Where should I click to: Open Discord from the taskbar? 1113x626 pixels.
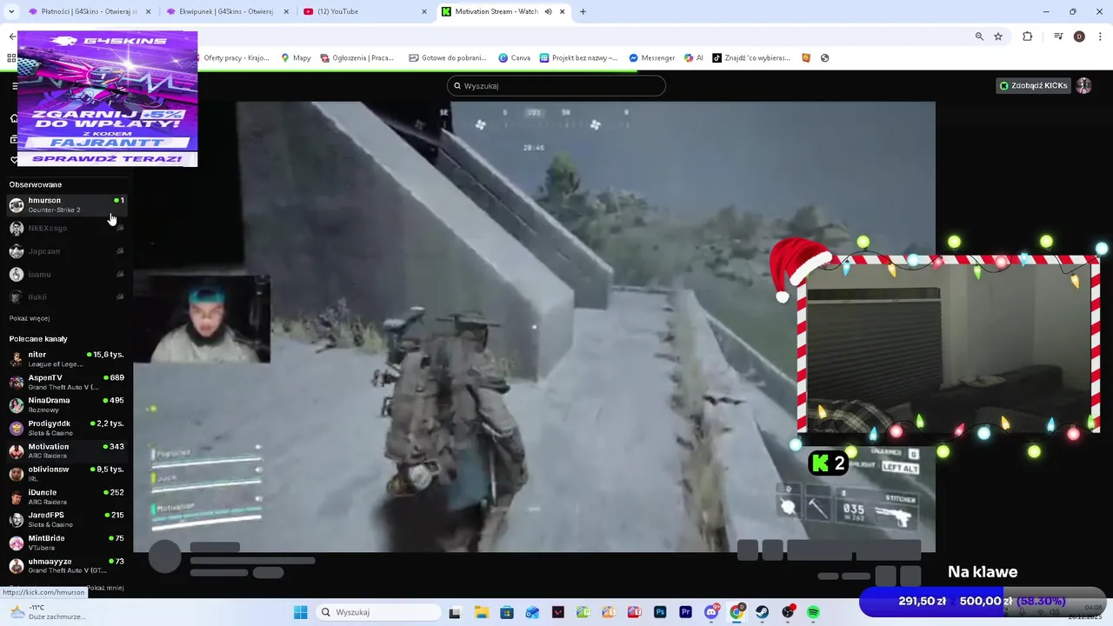(x=711, y=612)
